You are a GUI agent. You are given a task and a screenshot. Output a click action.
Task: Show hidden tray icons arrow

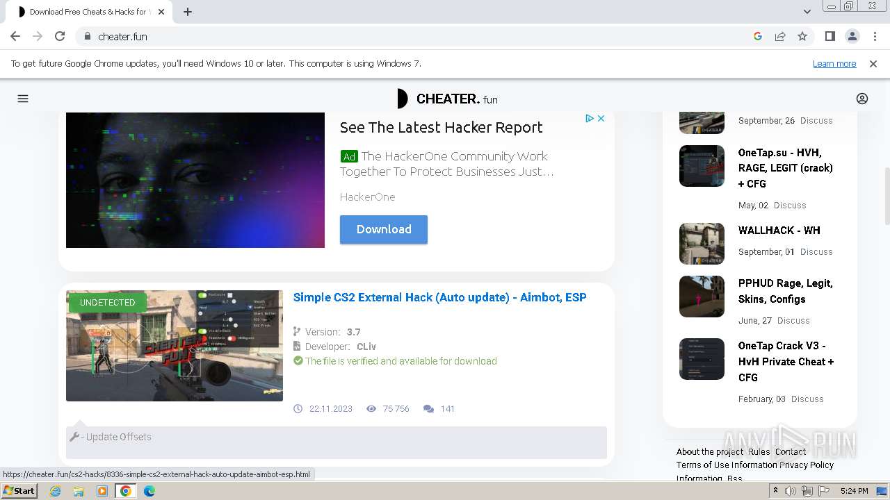[x=776, y=491]
